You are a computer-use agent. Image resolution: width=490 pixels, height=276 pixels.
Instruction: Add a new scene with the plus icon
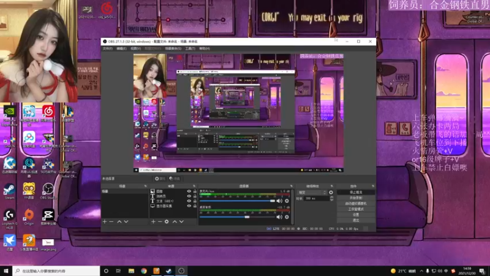105,221
